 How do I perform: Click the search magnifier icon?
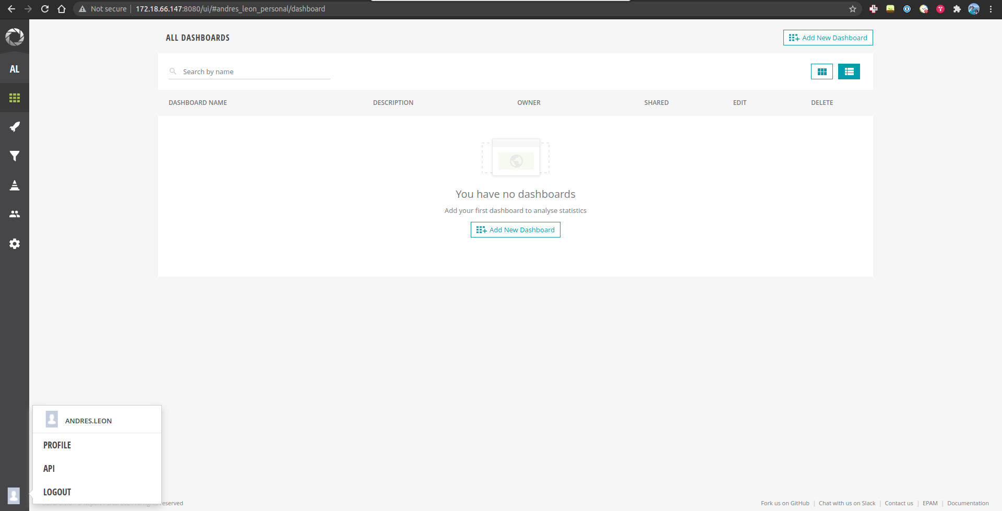[x=173, y=71]
